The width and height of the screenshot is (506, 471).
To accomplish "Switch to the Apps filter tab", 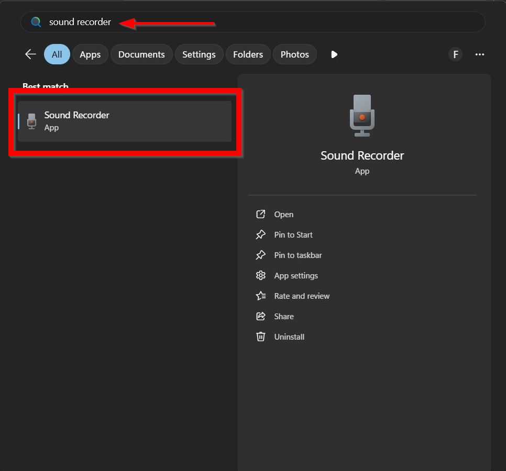I will click(x=90, y=54).
